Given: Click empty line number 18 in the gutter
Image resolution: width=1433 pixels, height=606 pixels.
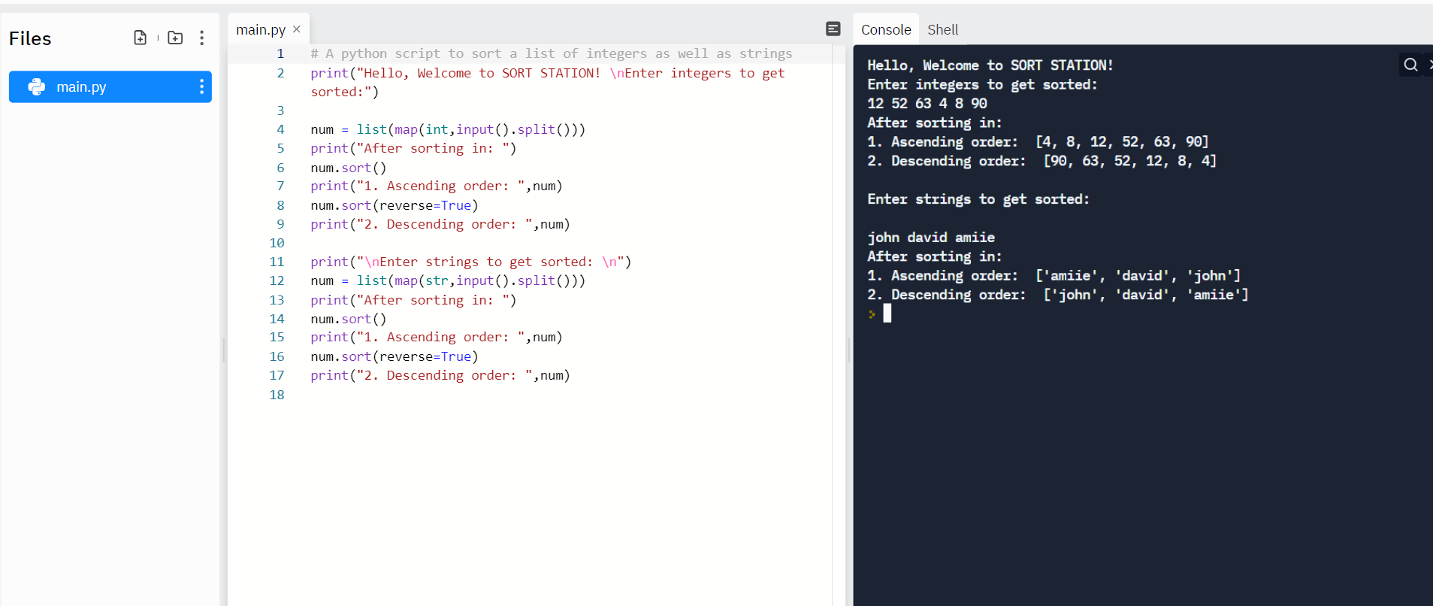Looking at the screenshot, I should click(x=277, y=395).
